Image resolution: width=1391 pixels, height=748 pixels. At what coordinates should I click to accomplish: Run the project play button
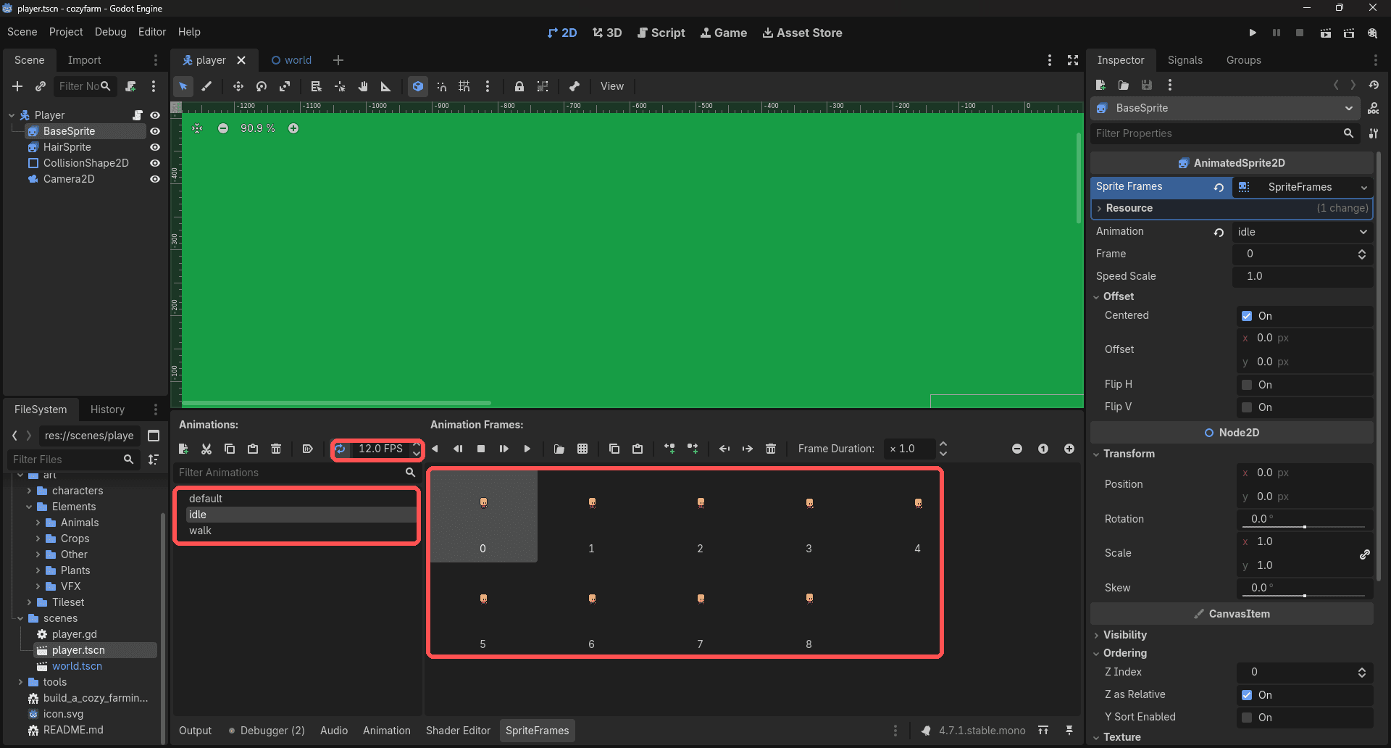pos(1253,33)
